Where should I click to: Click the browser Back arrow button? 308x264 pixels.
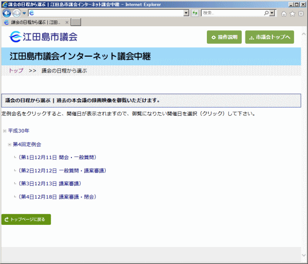pyautogui.click(x=7, y=13)
